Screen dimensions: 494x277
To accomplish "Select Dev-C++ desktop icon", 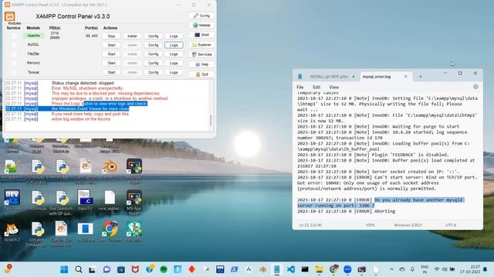I will (12, 200).
